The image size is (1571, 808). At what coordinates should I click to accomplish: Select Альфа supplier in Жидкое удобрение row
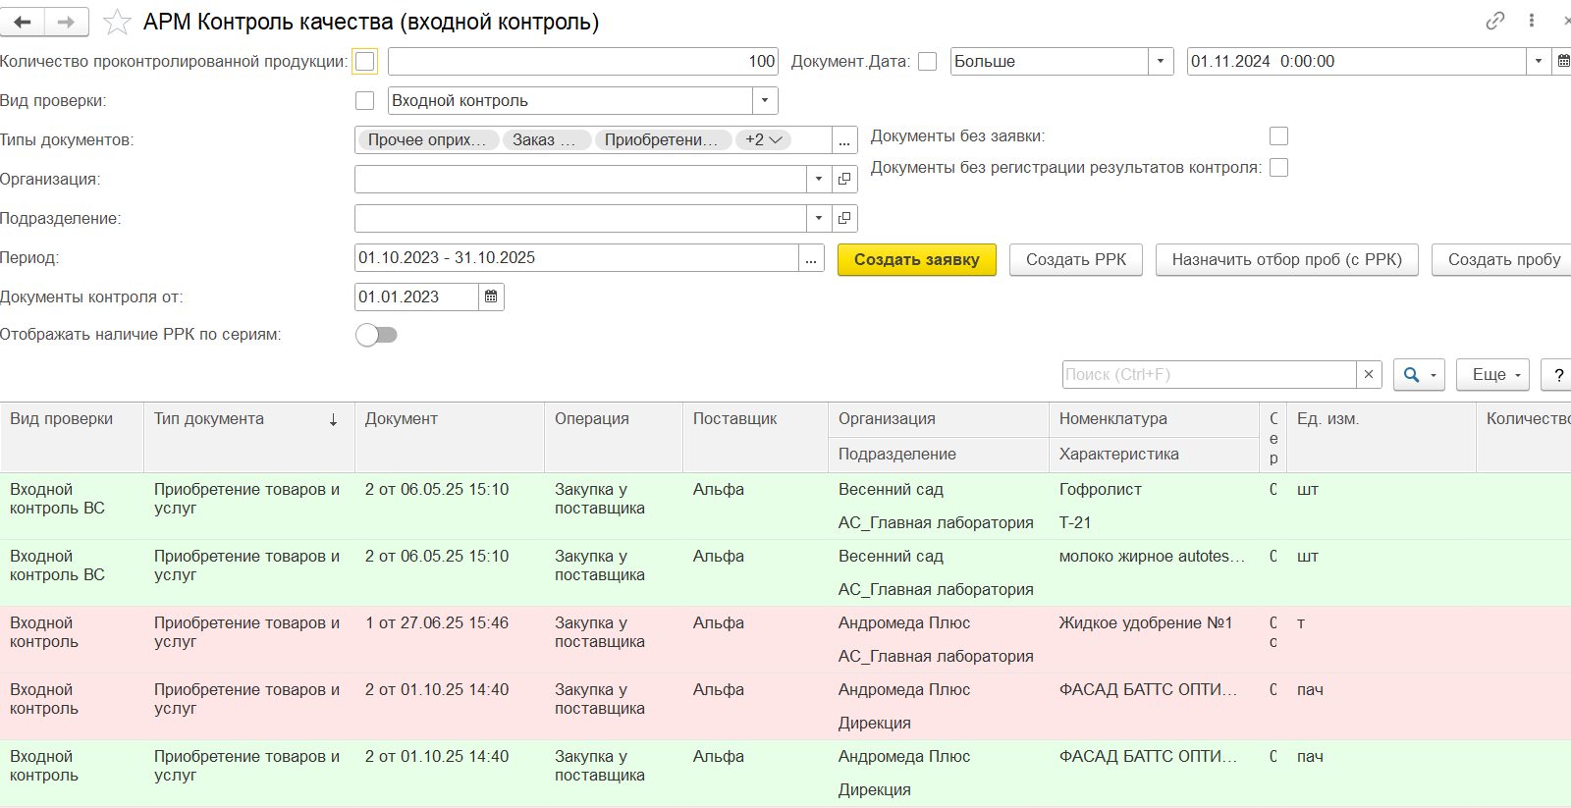click(x=719, y=623)
